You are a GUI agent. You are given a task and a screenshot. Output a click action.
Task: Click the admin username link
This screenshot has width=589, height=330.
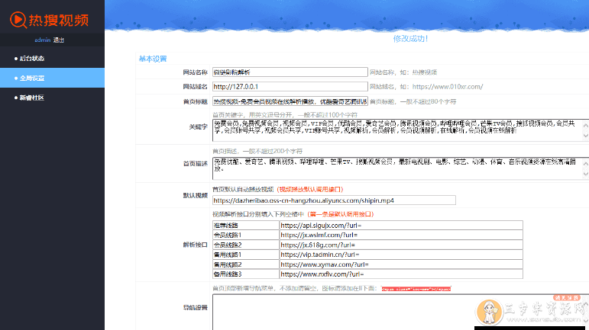click(42, 40)
